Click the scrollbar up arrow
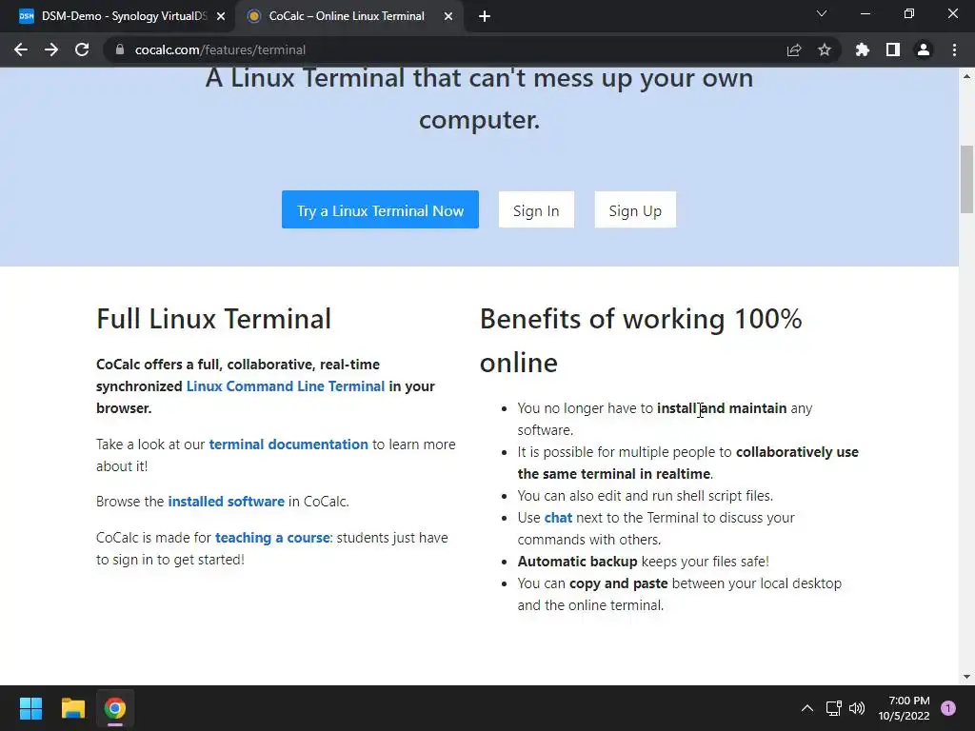 966,76
